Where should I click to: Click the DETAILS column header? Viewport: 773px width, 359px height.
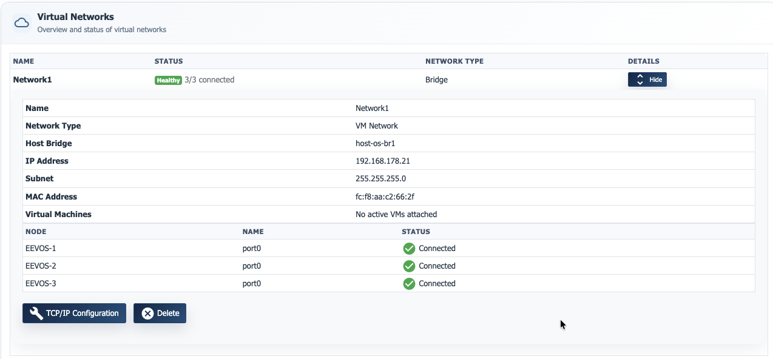[x=643, y=61]
